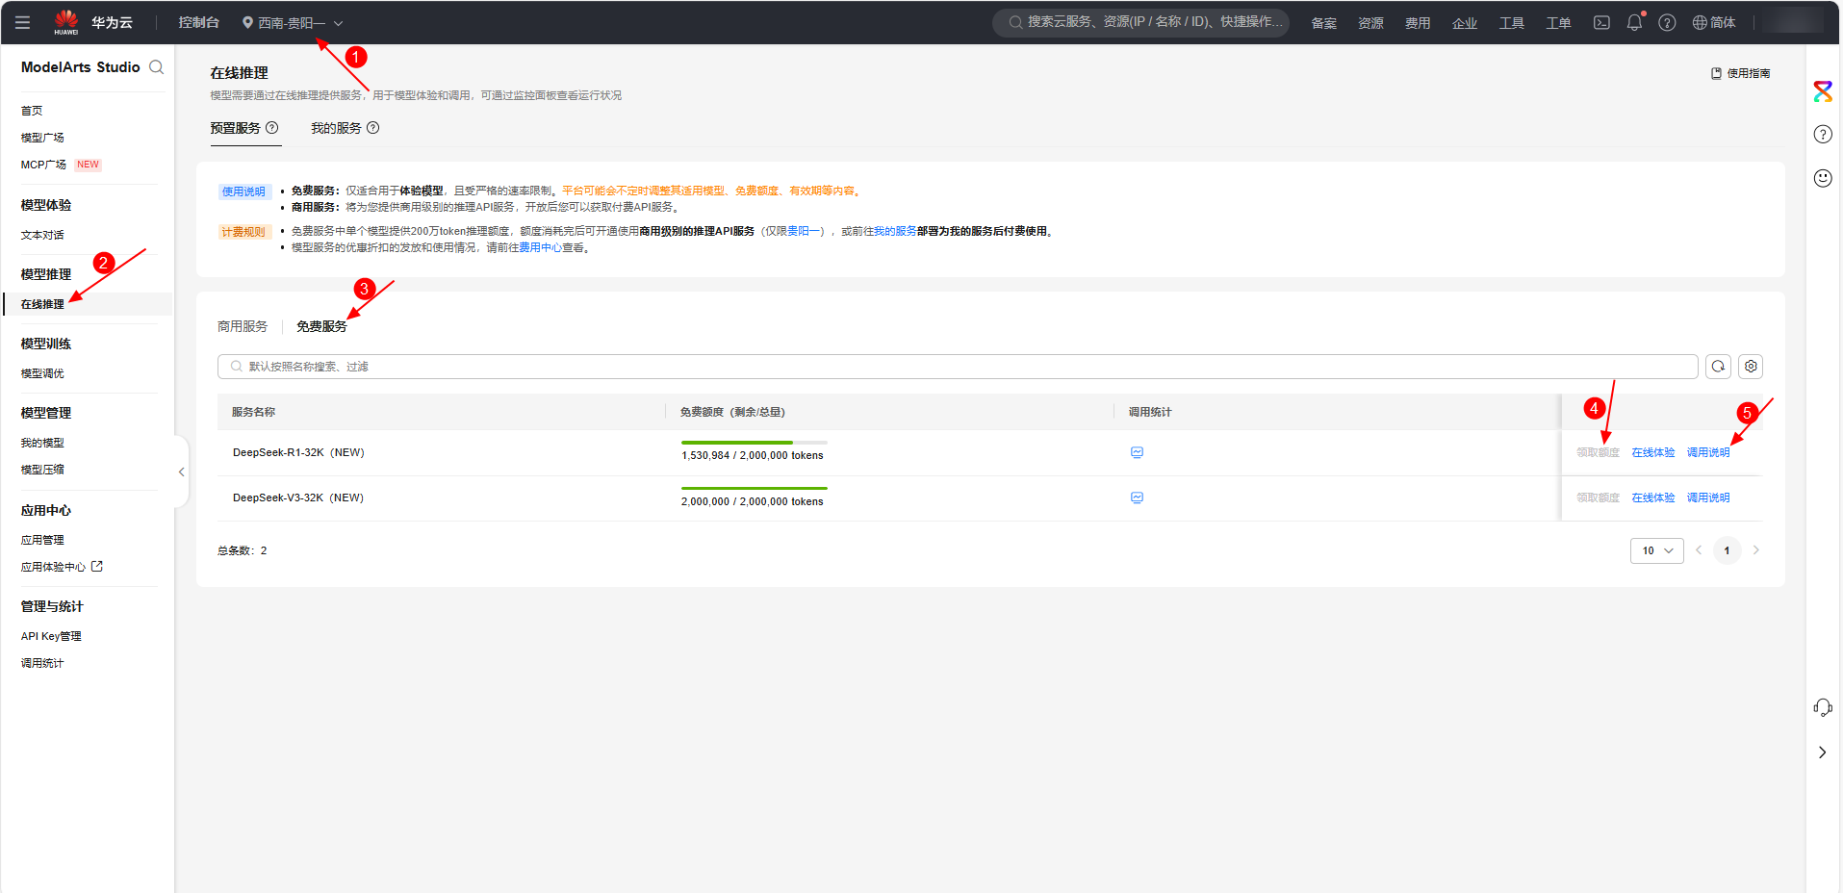The width and height of the screenshot is (1843, 893).
Task: Switch to 免费服务 sub-tab
Action: click(x=321, y=326)
